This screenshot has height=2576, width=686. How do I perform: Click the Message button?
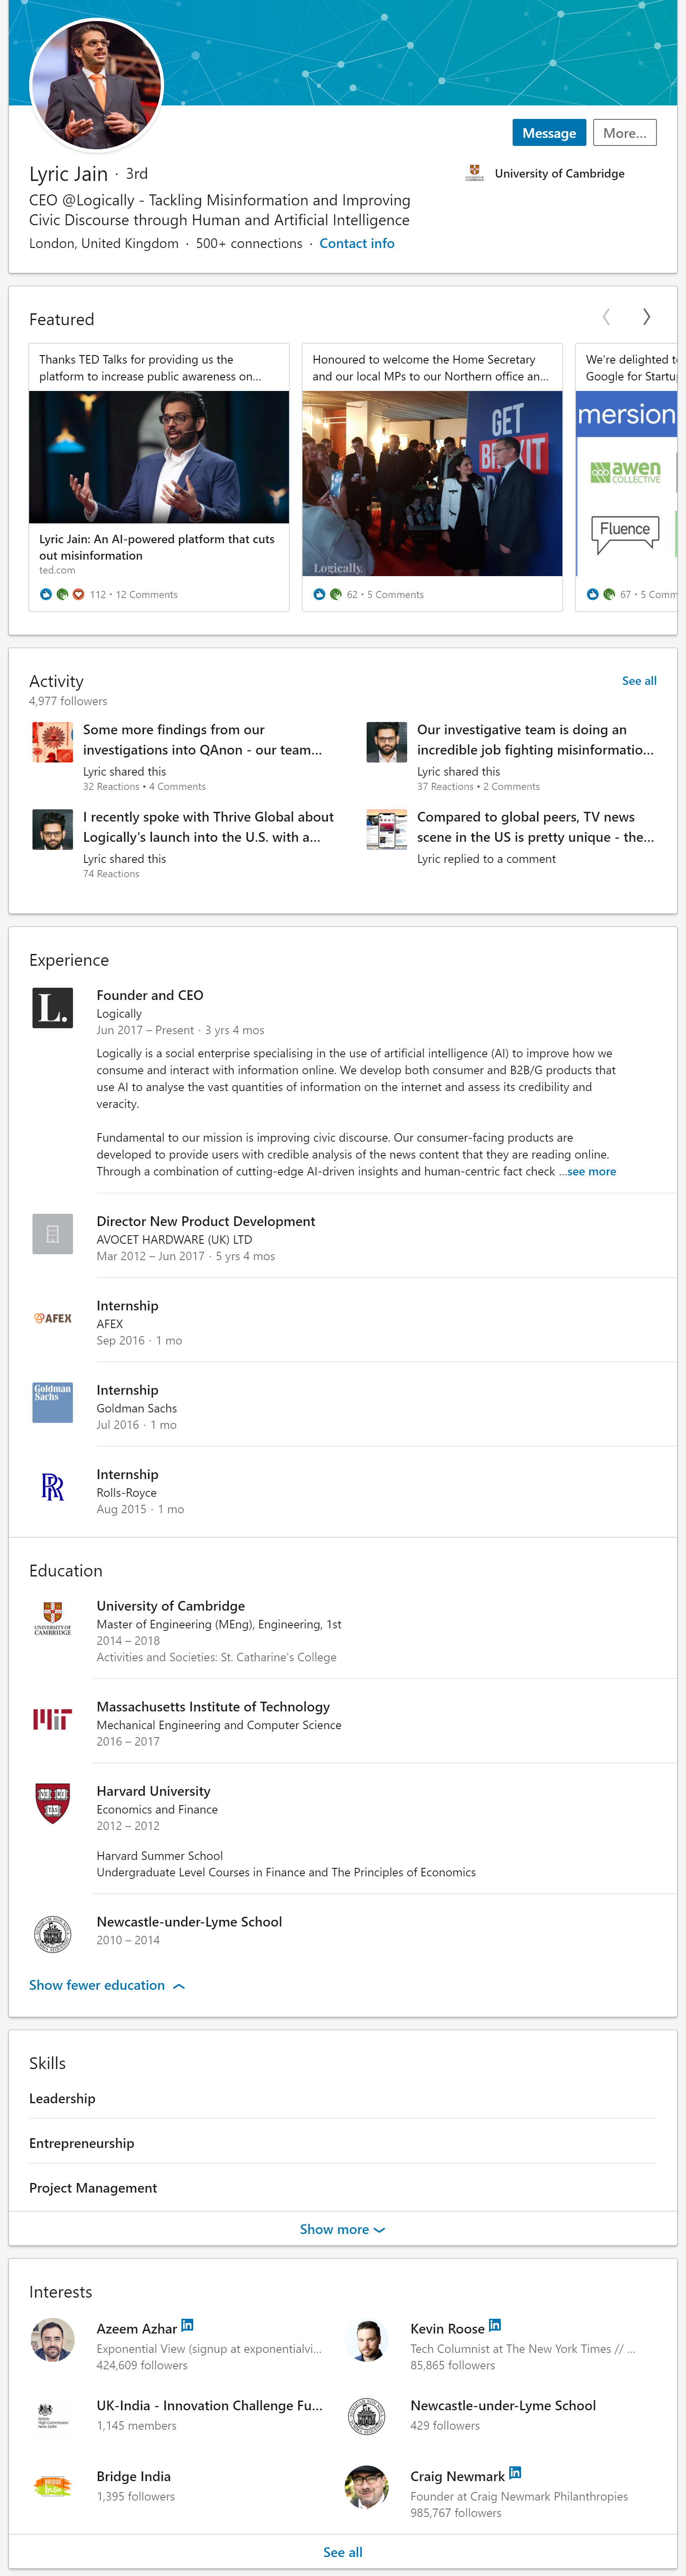[x=548, y=133]
